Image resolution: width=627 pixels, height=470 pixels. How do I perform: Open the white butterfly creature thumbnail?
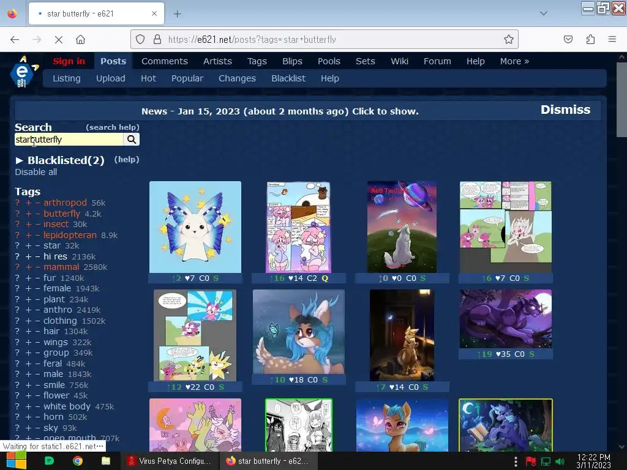tap(195, 227)
